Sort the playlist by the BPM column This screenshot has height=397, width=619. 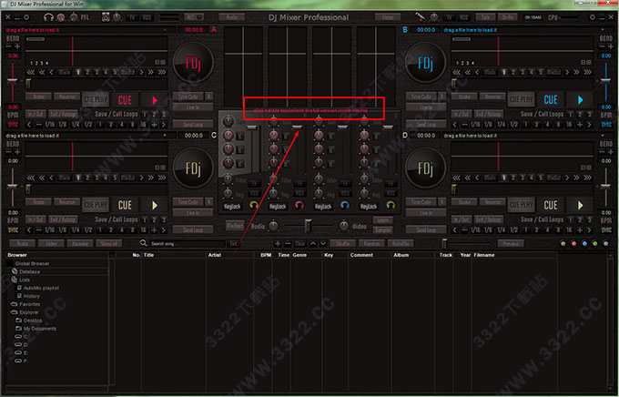point(265,255)
